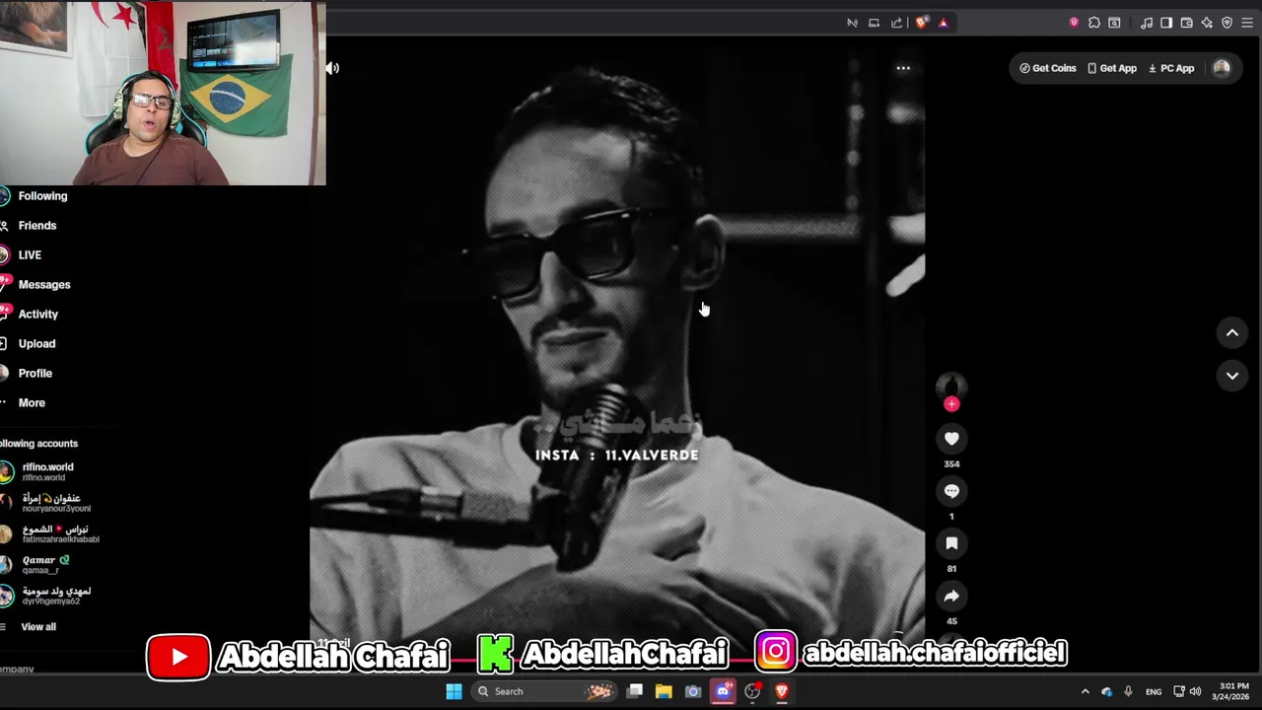This screenshot has height=710, width=1262.
Task: Open Task View from the taskbar
Action: pyautogui.click(x=635, y=691)
